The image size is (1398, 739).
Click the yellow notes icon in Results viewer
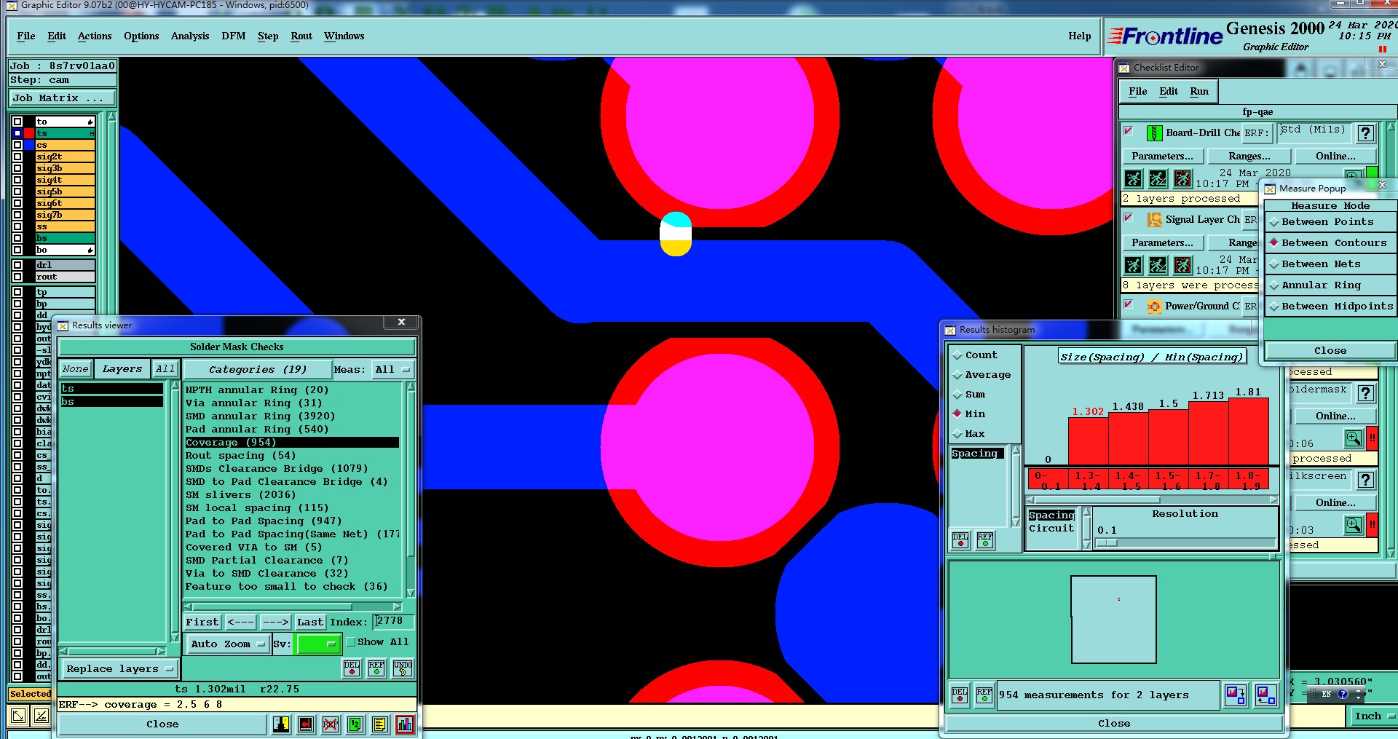(379, 724)
